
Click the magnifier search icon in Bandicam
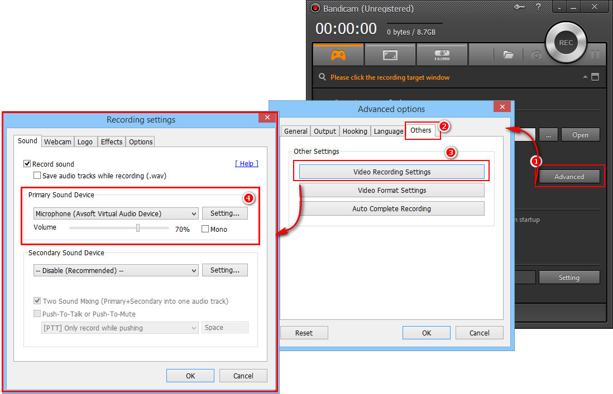coord(322,77)
